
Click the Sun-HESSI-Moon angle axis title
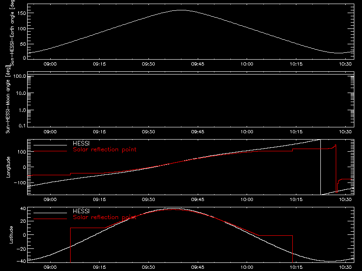click(8, 99)
